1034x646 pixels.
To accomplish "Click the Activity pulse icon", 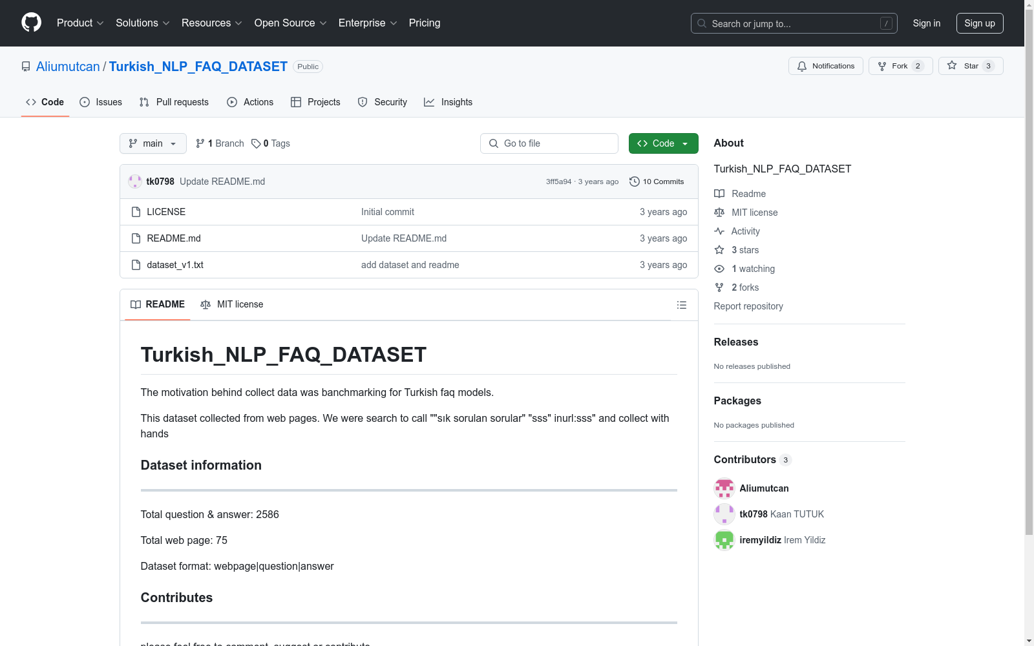I will coord(719,231).
